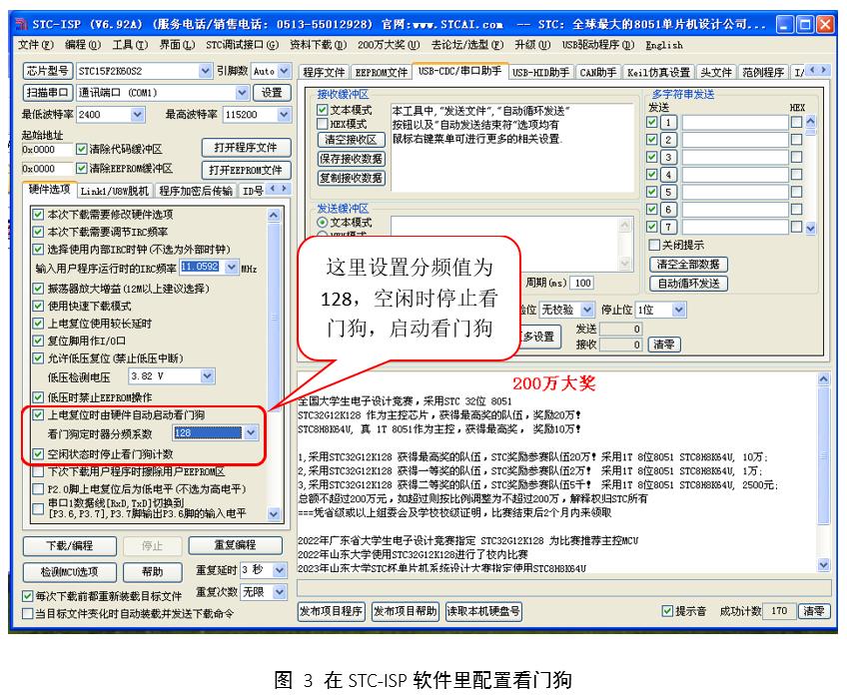Switch to the 范例程序 tab
The width and height of the screenshot is (847, 695).
pos(763,72)
